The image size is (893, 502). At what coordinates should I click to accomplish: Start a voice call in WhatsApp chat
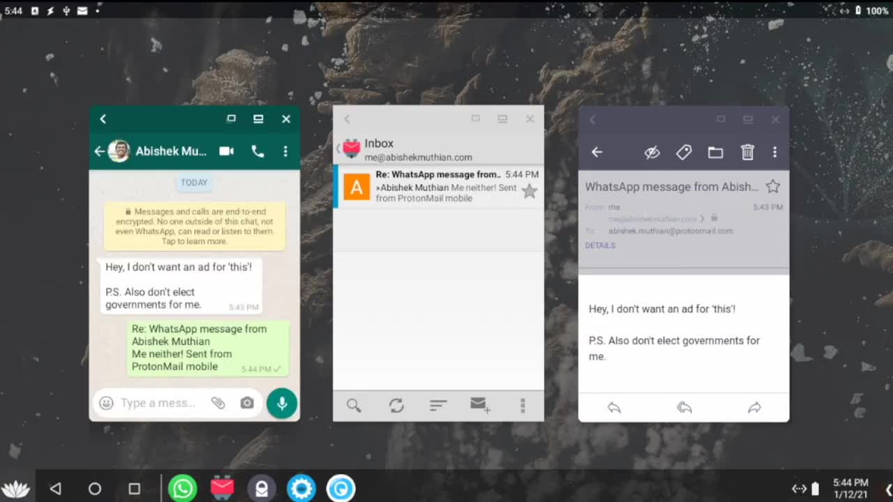pos(257,151)
